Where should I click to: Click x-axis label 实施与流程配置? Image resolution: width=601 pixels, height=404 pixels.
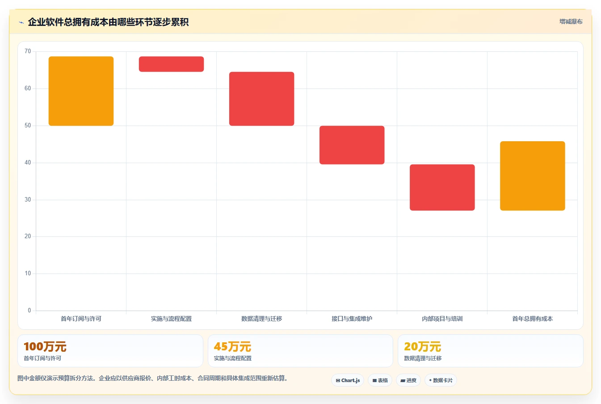pos(171,319)
